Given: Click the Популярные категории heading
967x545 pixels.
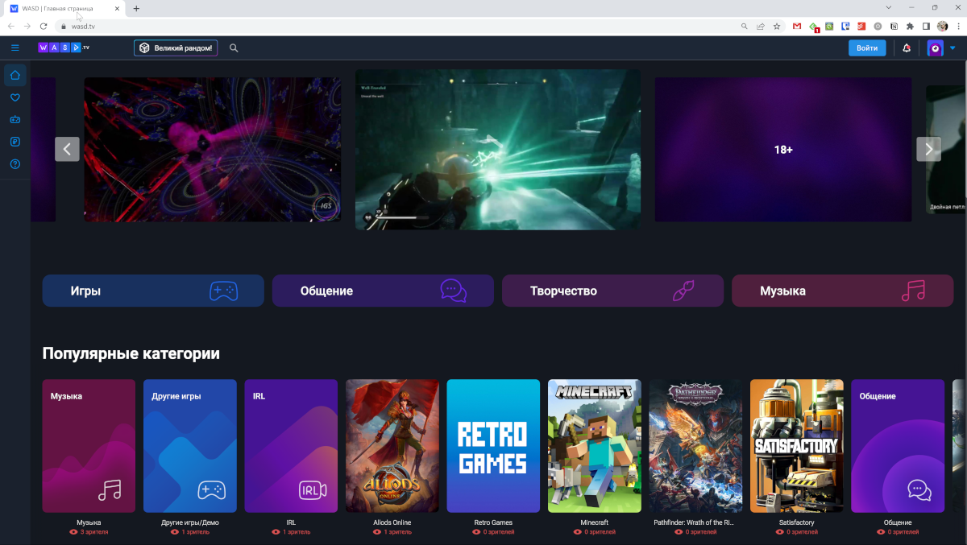Looking at the screenshot, I should tap(131, 353).
